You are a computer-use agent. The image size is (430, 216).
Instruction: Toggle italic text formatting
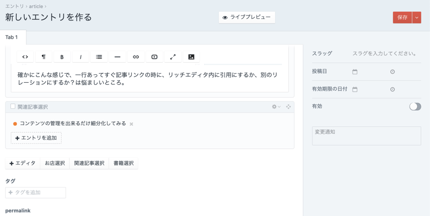click(x=81, y=57)
